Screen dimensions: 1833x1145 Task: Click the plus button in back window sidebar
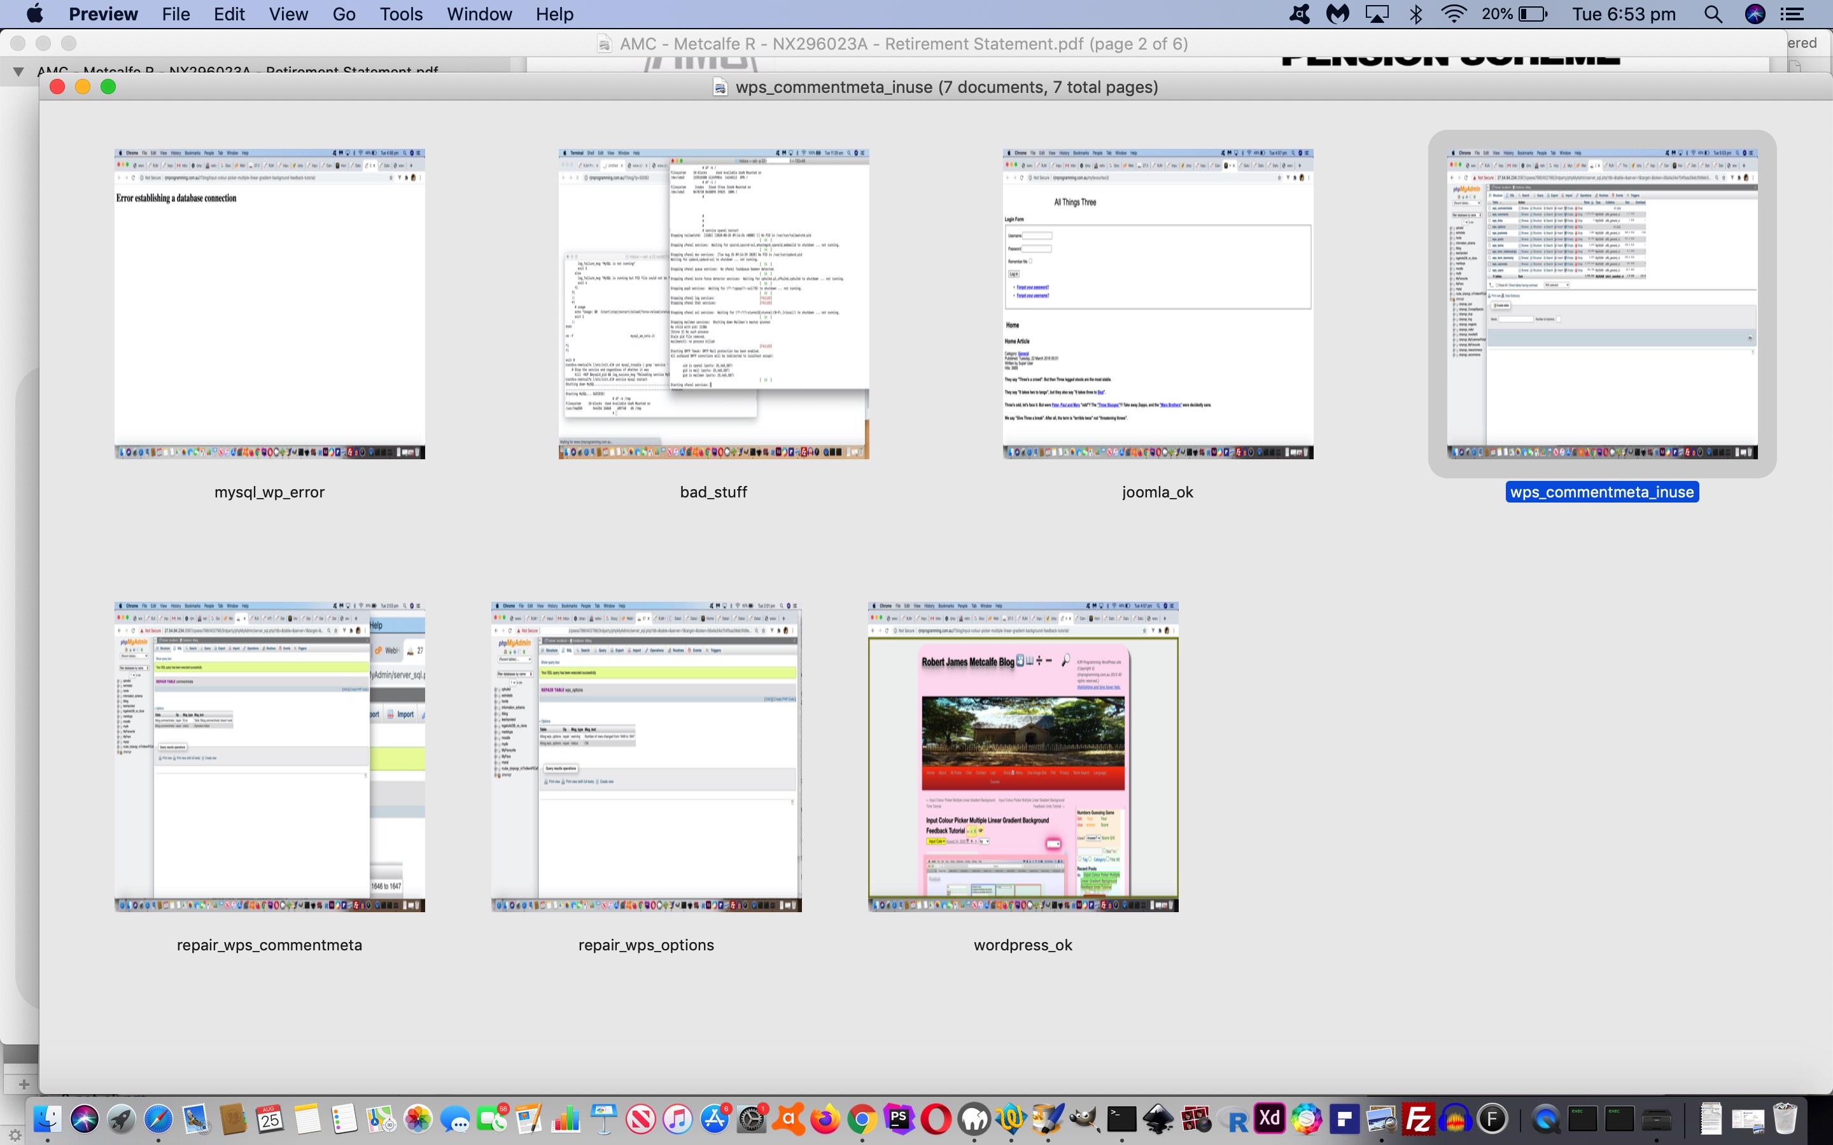(x=24, y=1085)
